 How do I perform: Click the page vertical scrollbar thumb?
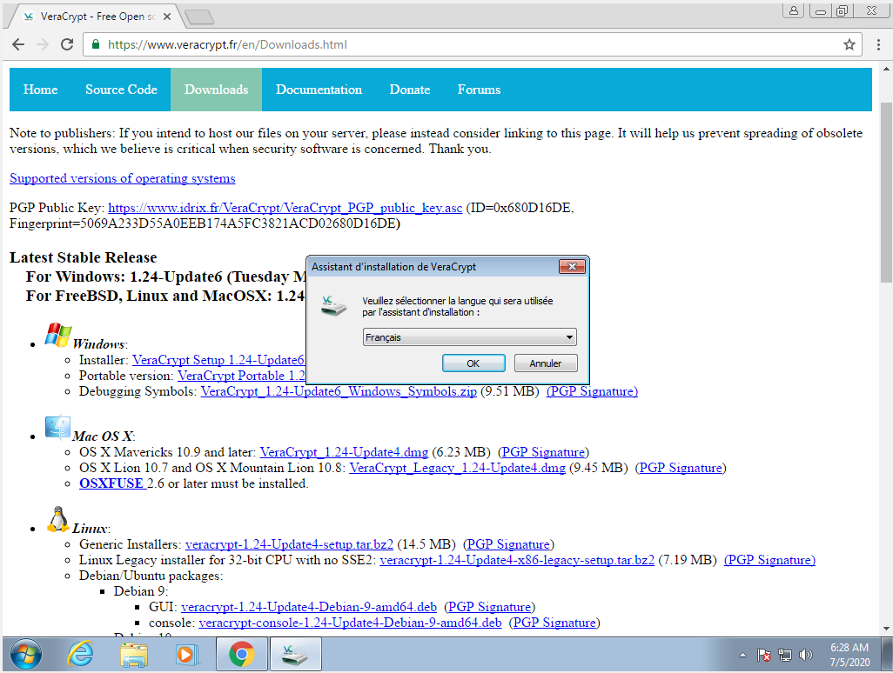tap(885, 192)
